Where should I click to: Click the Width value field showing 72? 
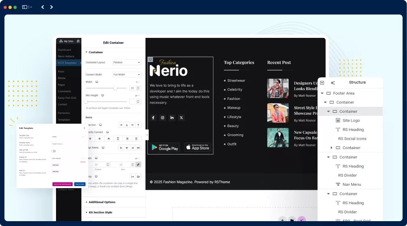[135, 88]
